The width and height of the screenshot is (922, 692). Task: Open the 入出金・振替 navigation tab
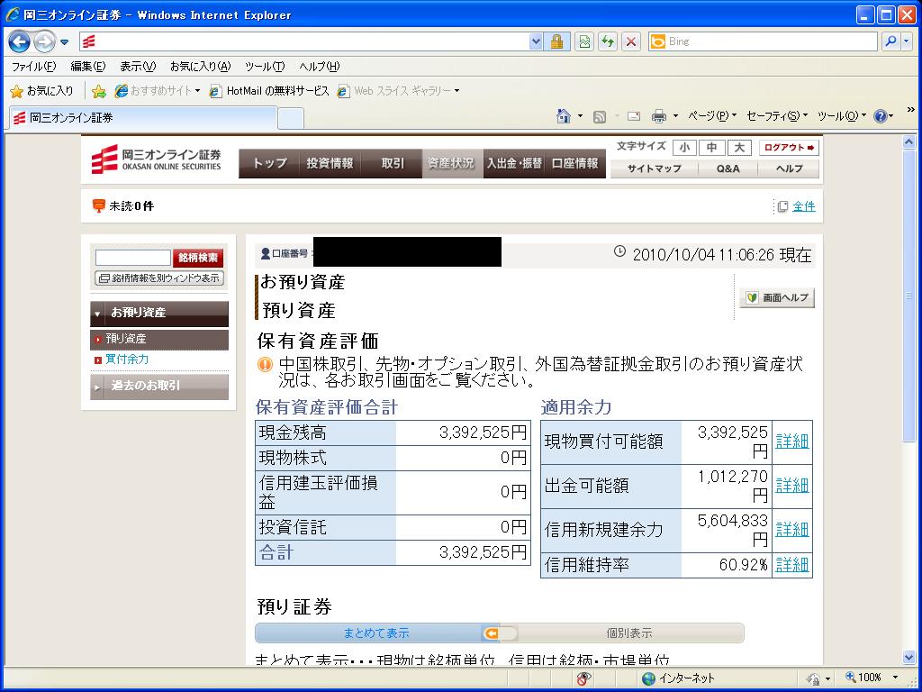pos(514,164)
